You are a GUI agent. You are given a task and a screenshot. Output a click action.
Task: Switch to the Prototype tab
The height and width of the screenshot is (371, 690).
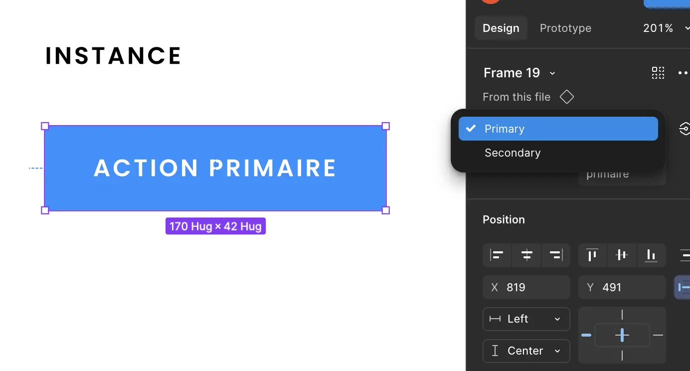click(565, 28)
